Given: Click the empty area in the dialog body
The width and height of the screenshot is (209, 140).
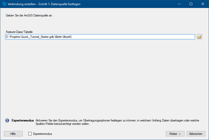Looking at the screenshot, I should [x=103, y=77].
